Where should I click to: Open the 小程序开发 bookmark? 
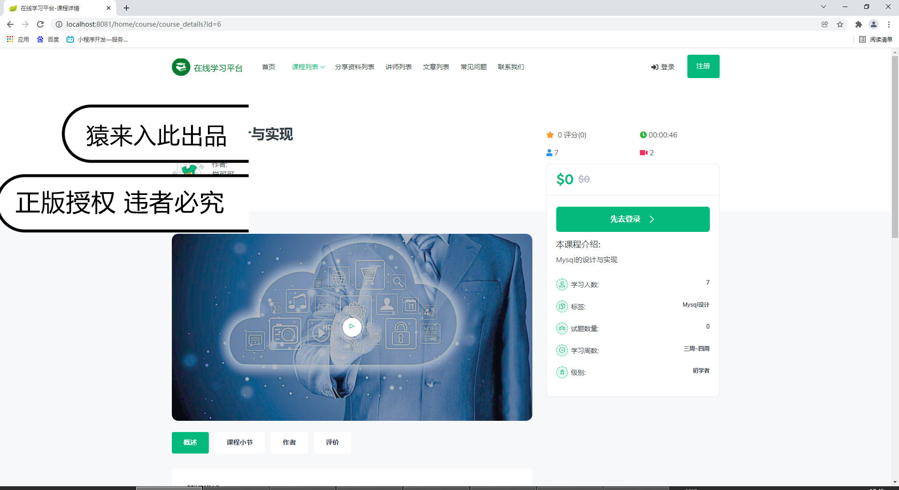(97, 39)
